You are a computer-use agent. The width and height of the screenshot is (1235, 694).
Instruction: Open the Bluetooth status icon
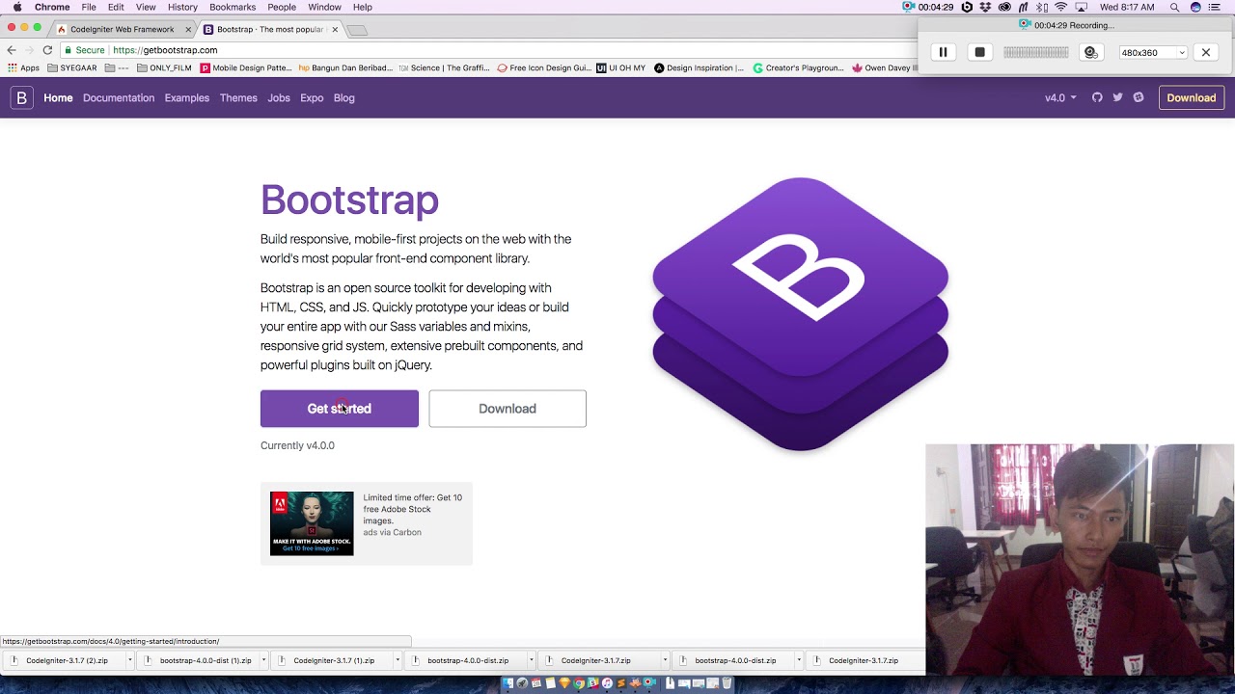(1042, 7)
